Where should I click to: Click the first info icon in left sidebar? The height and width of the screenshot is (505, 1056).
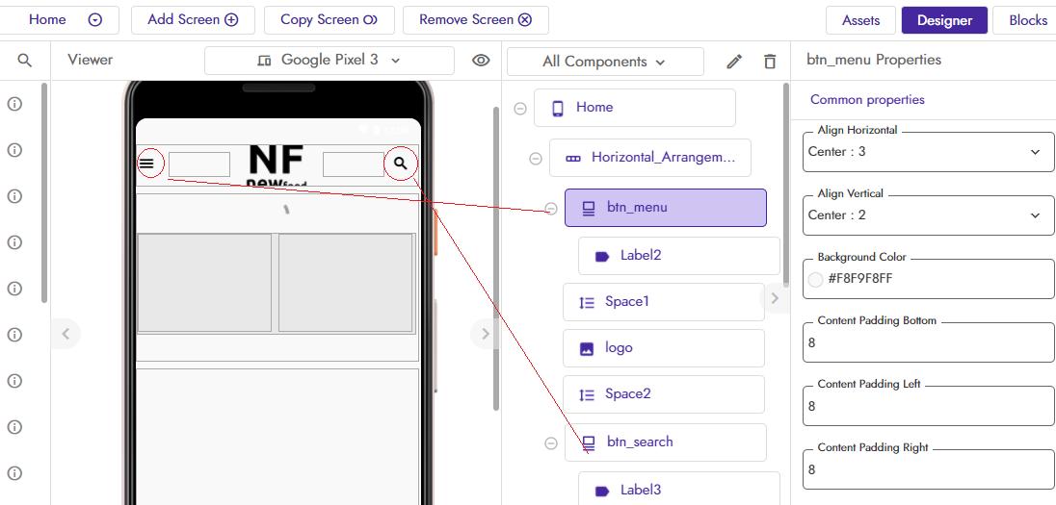[x=14, y=104]
